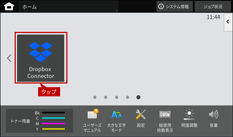Click the ジョブ状況 job status button
This screenshot has width=233, height=137.
[x=212, y=6]
